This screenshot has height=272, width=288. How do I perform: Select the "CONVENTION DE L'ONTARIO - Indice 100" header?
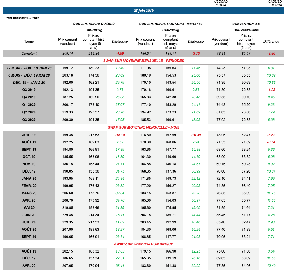(170, 24)
